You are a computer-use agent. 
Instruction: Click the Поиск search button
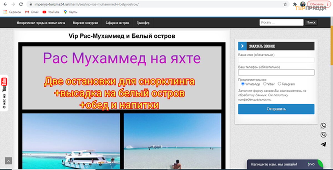click(311, 22)
